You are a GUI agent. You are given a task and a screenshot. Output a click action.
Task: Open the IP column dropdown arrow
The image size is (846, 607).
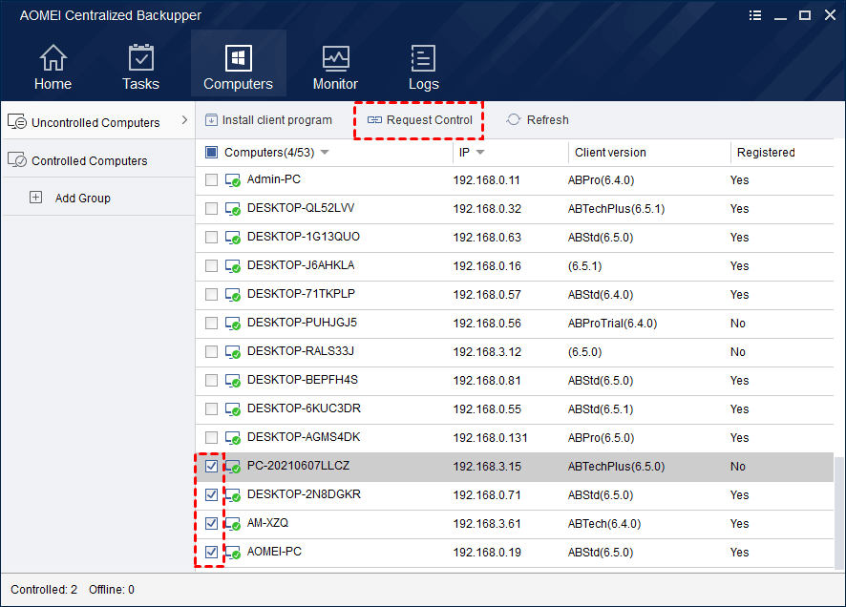click(480, 153)
